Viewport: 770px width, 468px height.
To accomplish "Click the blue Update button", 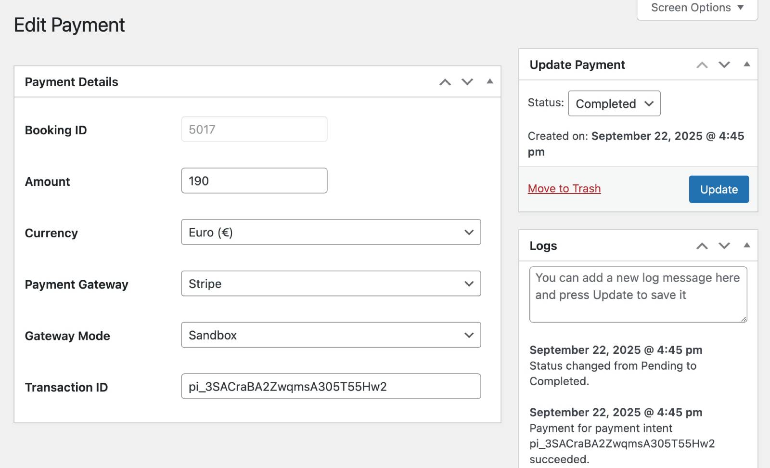I will tap(719, 189).
